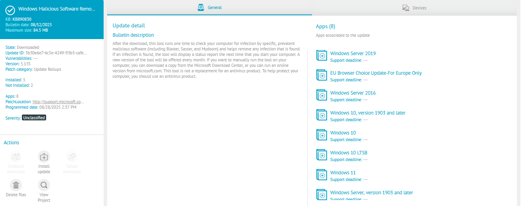This screenshot has width=522, height=206.
Task: Click the Bulletin description heading
Action: point(133,35)
